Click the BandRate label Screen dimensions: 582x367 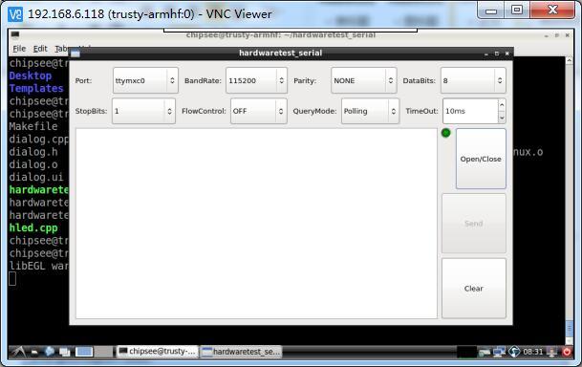[x=203, y=80]
